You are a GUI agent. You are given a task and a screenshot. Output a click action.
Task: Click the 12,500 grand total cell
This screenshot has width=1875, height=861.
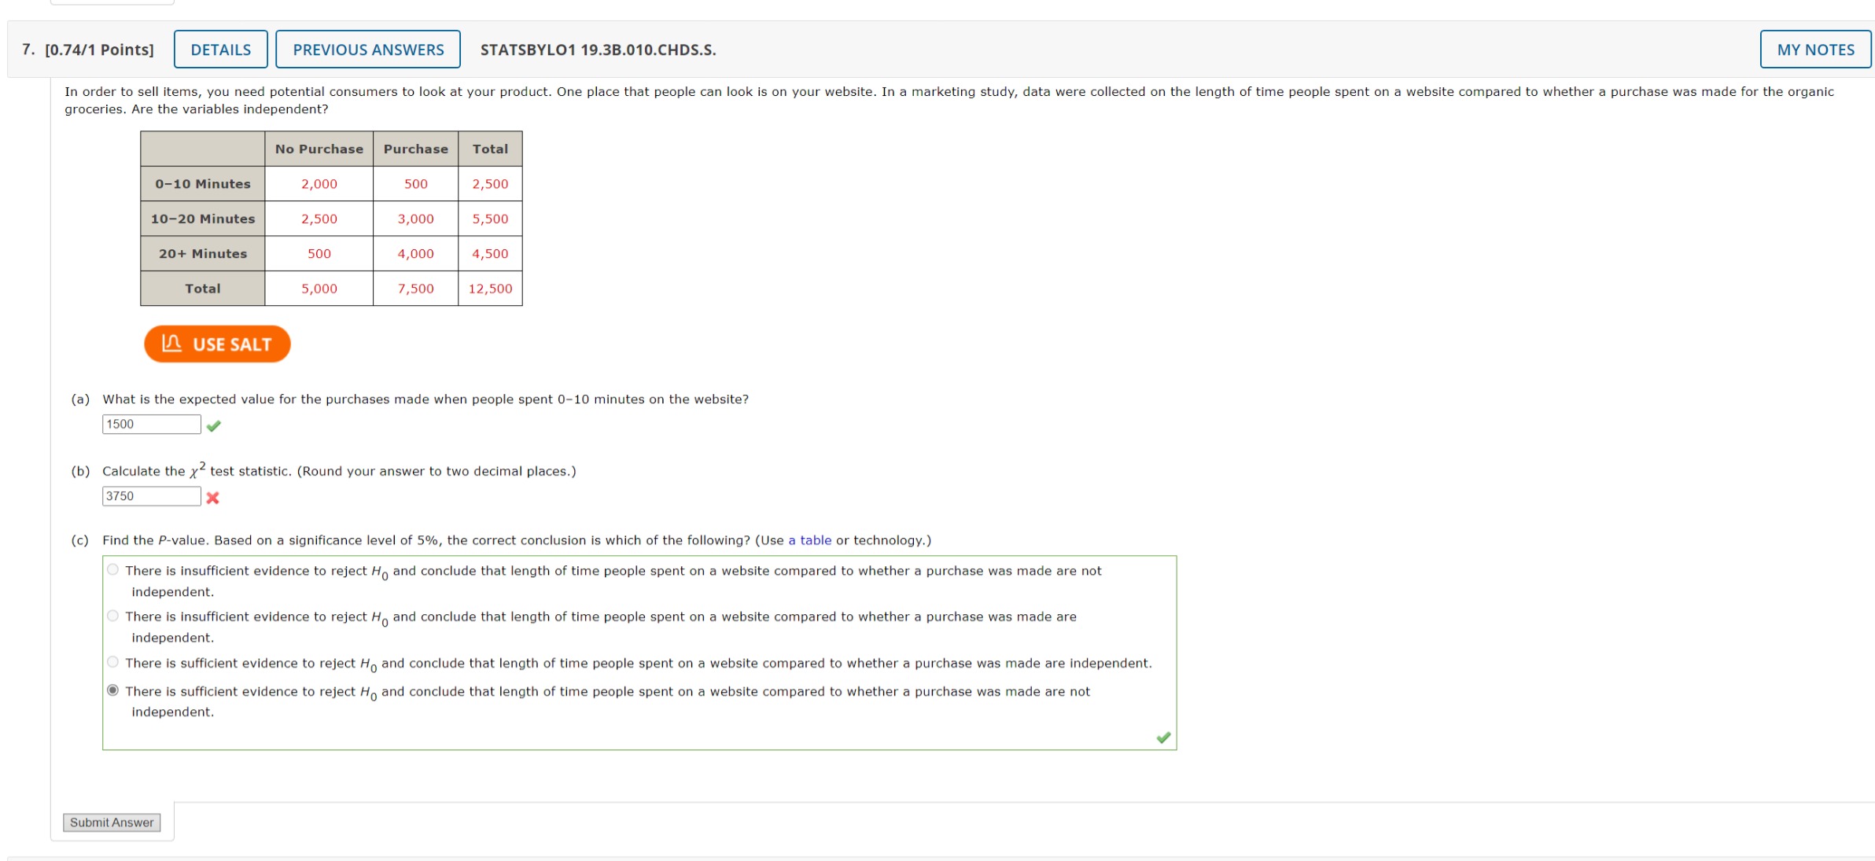point(490,289)
